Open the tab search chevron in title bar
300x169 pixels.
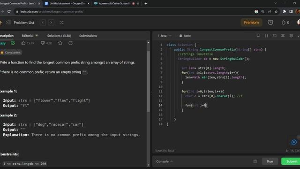276,3
